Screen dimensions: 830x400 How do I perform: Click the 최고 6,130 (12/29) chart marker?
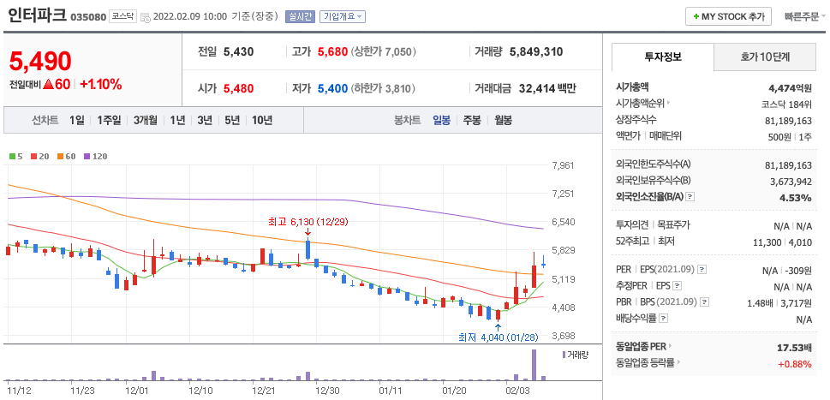[x=308, y=222]
